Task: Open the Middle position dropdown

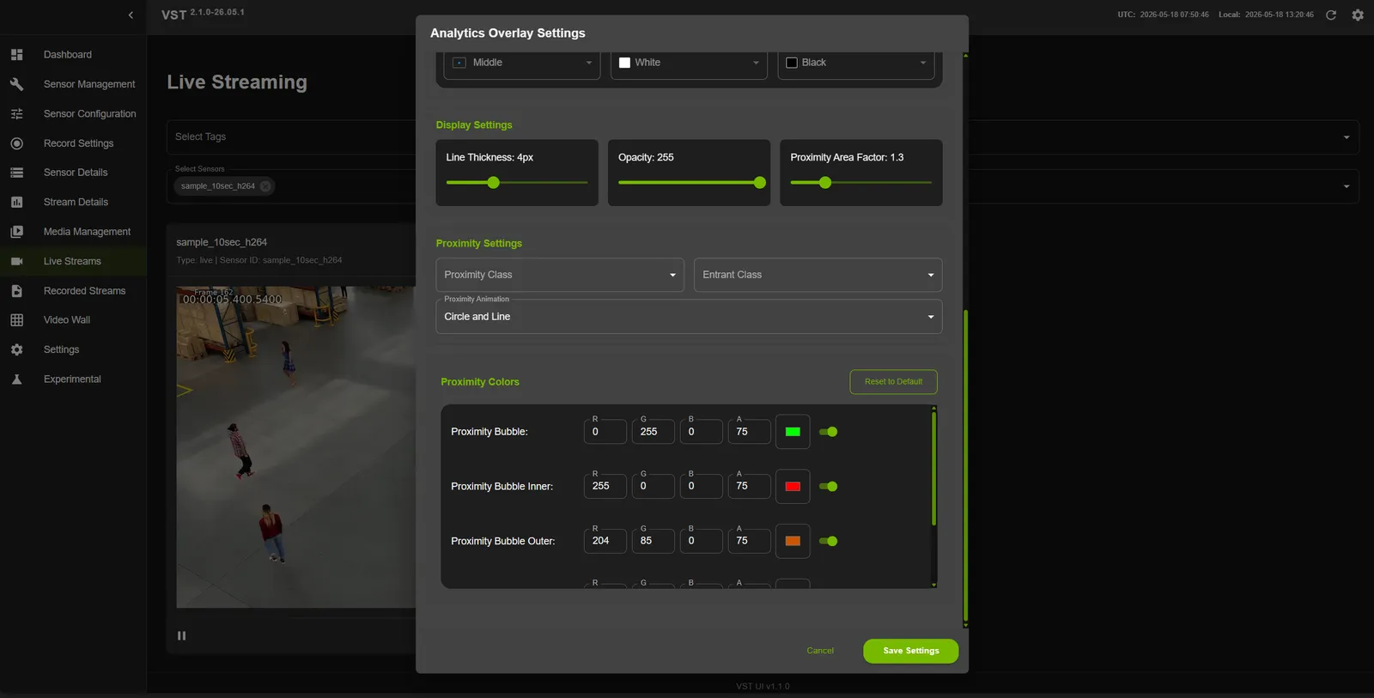Action: (x=522, y=63)
